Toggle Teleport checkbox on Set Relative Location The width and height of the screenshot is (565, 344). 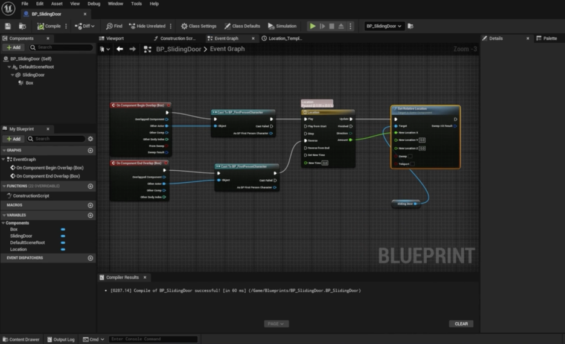(x=412, y=164)
